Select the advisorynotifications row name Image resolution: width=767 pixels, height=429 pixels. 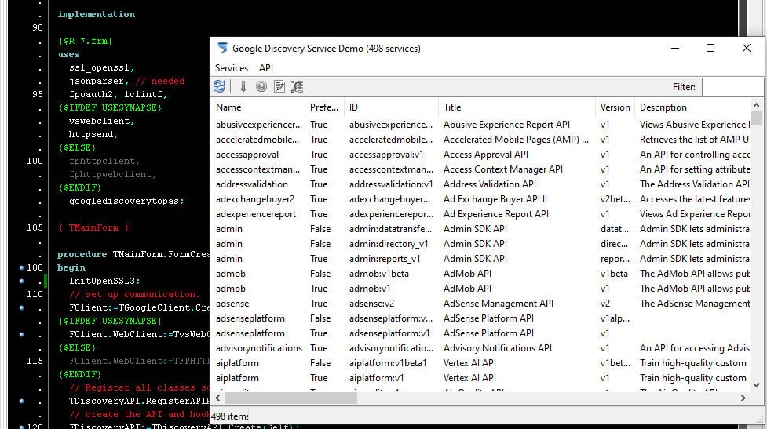pos(259,348)
